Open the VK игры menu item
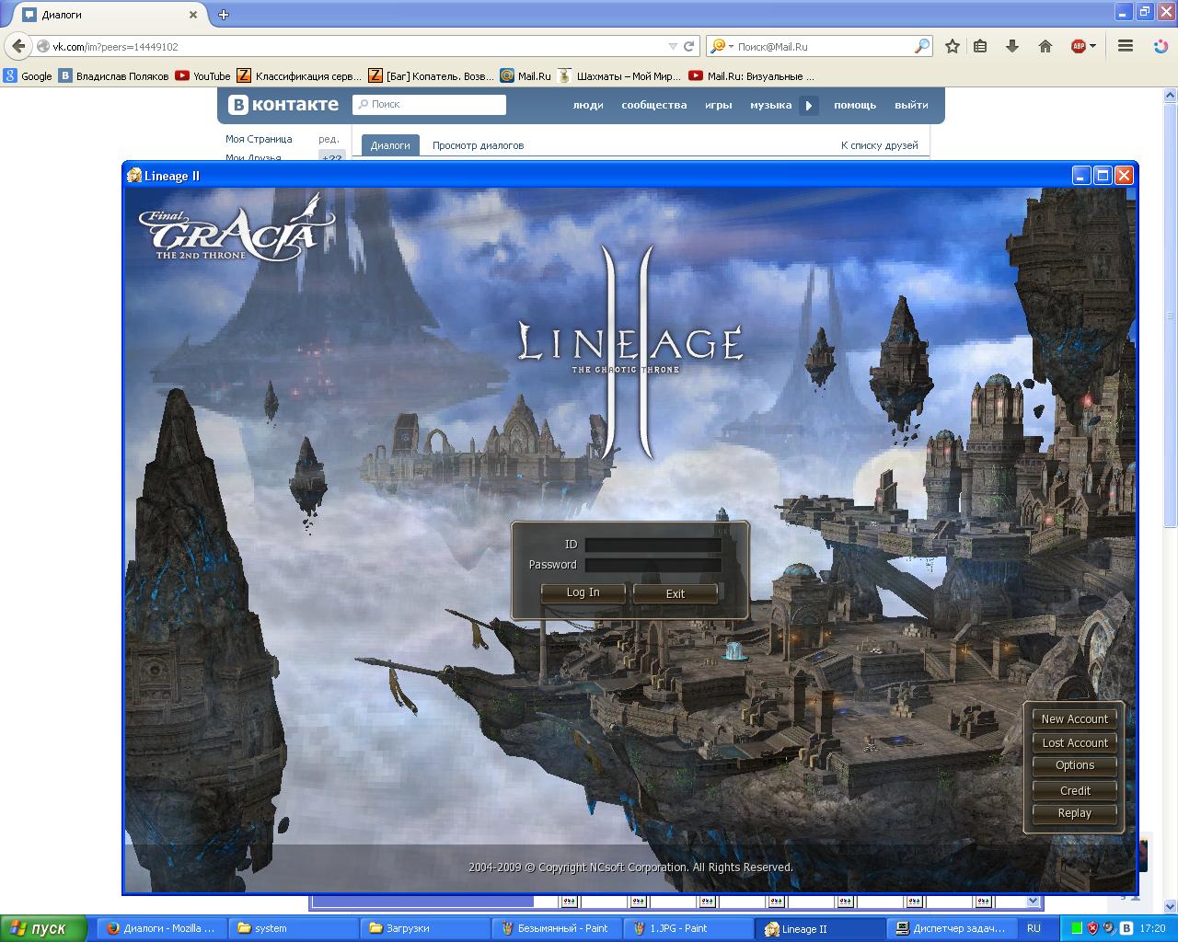This screenshot has height=942, width=1178. pyautogui.click(x=719, y=105)
